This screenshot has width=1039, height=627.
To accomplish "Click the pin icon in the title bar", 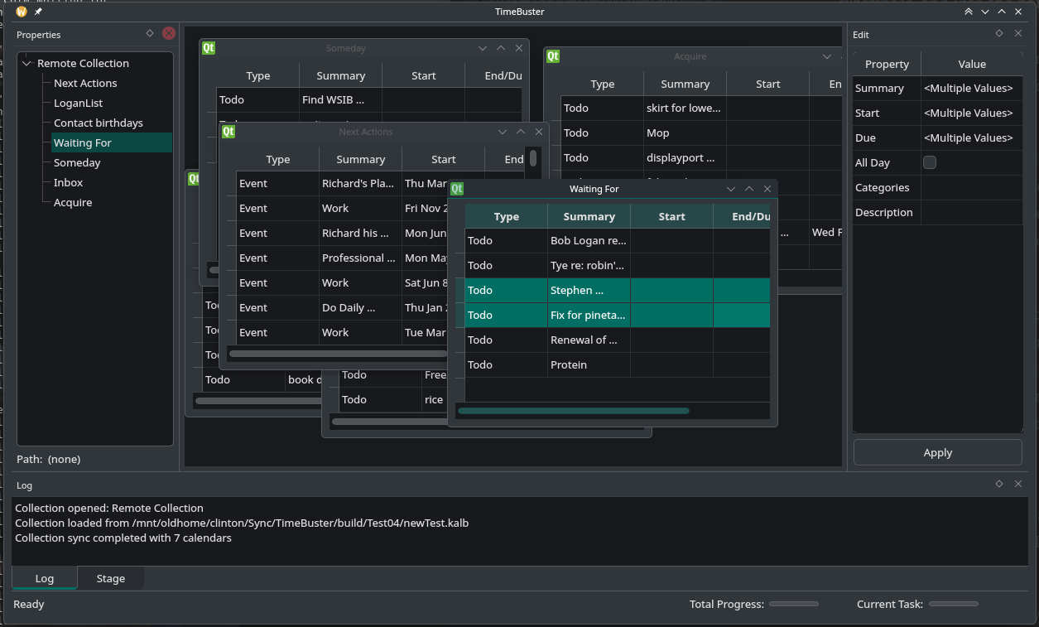I will [38, 12].
